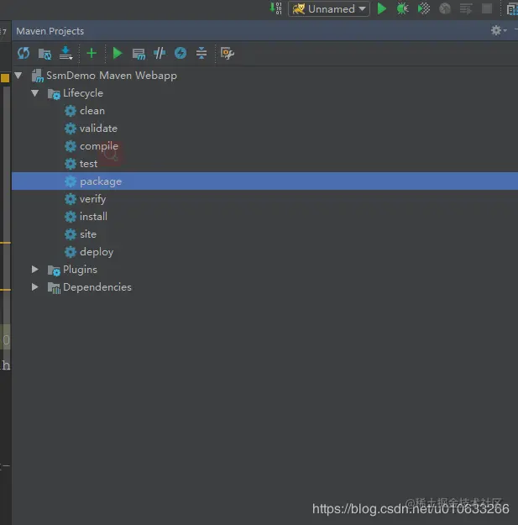Toggle Offline Mode in Maven toolbar
This screenshot has height=525, width=518.
160,53
